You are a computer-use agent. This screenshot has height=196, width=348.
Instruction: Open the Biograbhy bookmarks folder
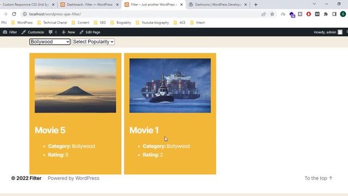click(121, 23)
